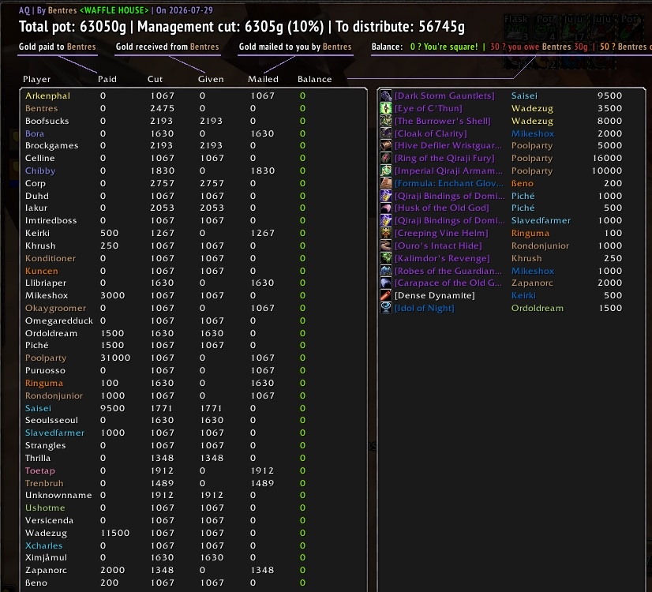This screenshot has height=592, width=652.
Task: Select the Bentres player row name
Action: (41, 108)
